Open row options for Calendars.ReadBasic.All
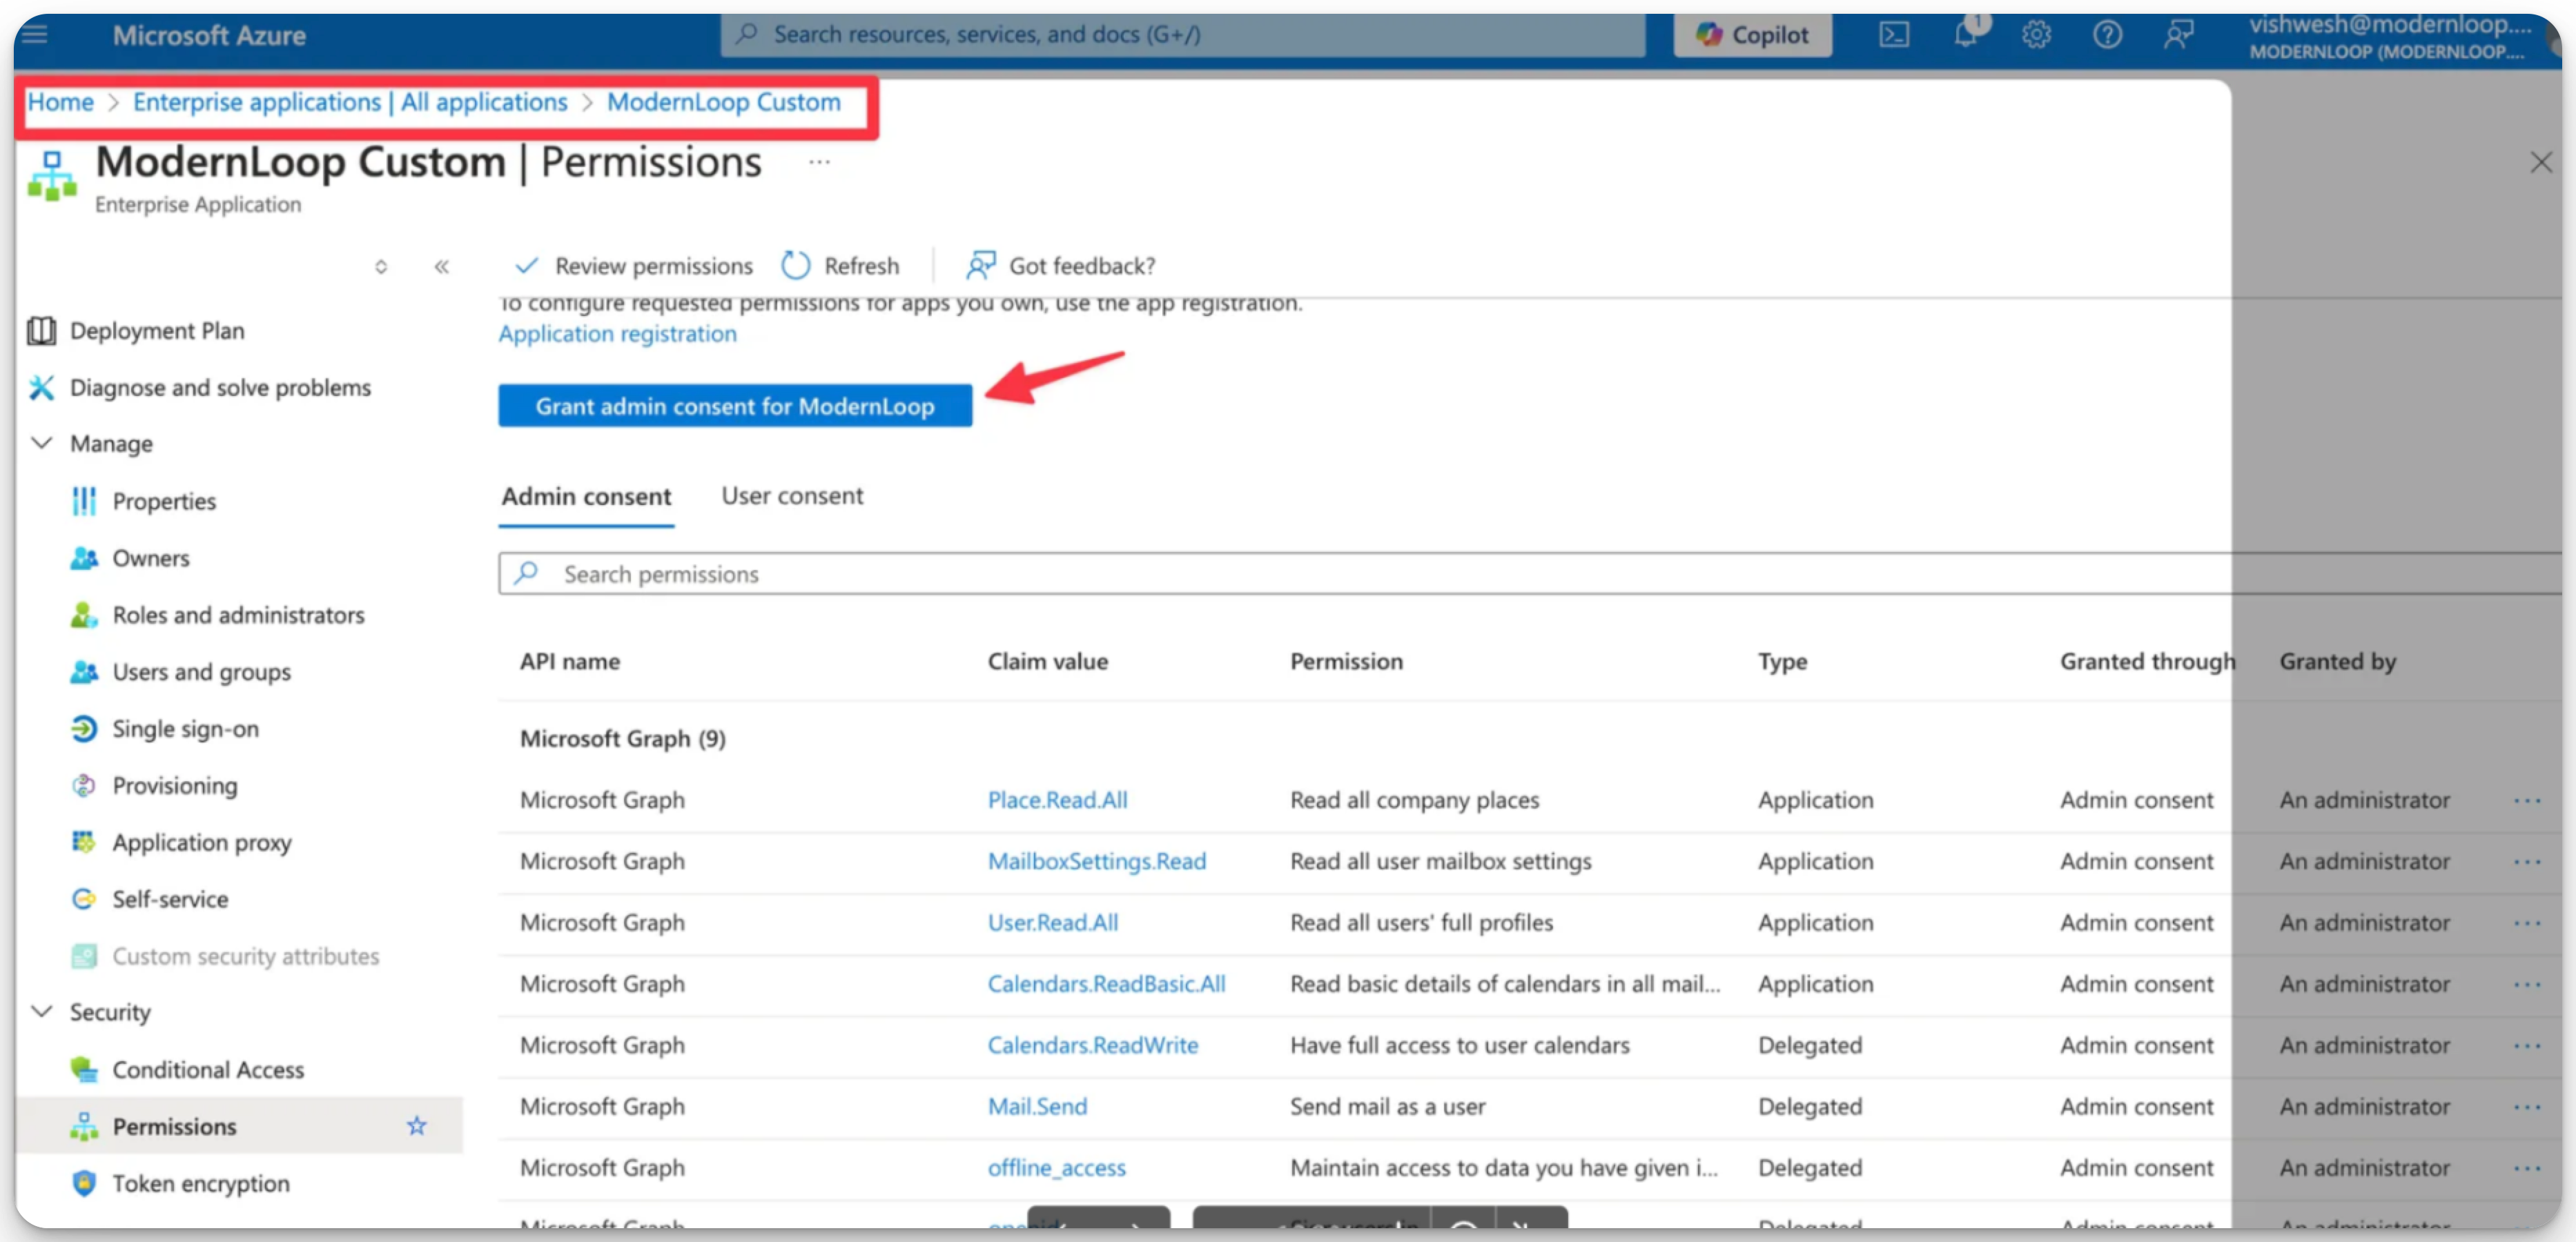Image resolution: width=2576 pixels, height=1242 pixels. pyautogui.click(x=2527, y=984)
